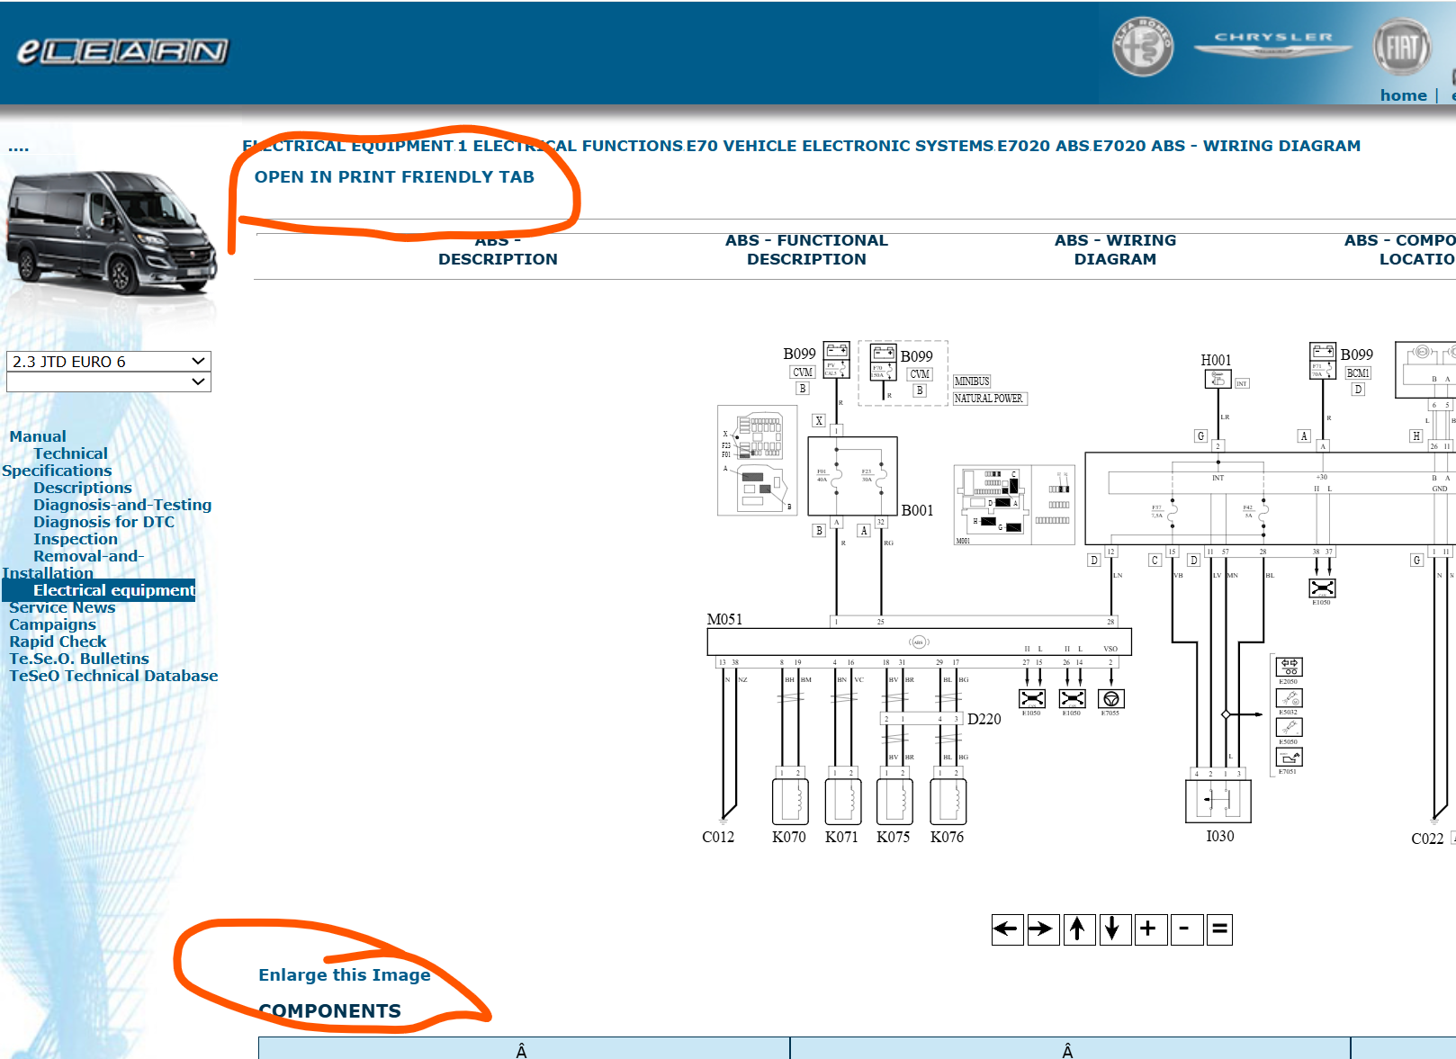Open Te.Se.O. Bulletins link
This screenshot has width=1456, height=1059.
coord(79,659)
